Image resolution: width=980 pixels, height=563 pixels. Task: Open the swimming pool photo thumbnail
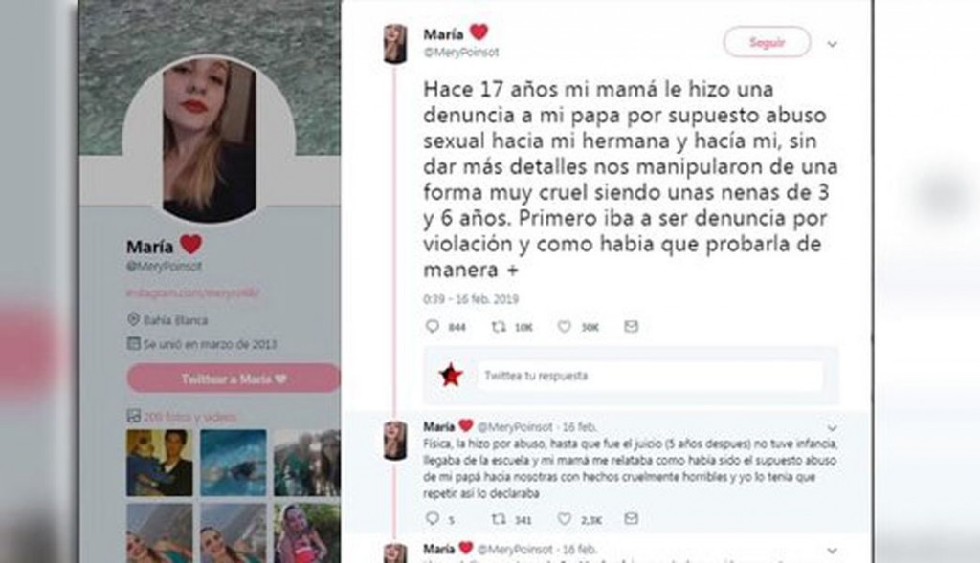pos(234,463)
